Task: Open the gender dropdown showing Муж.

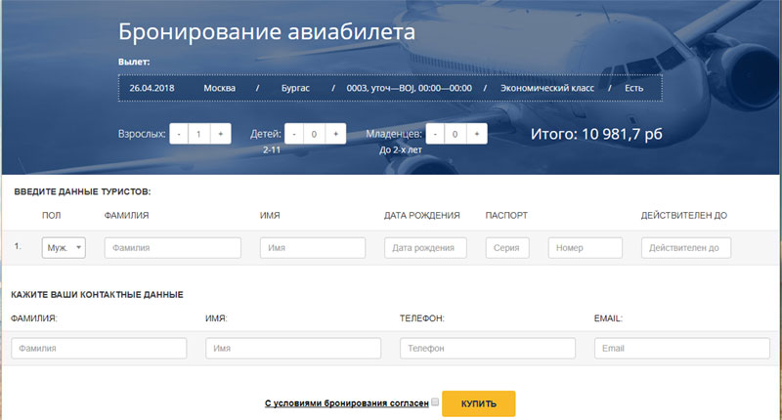Action: [x=64, y=248]
